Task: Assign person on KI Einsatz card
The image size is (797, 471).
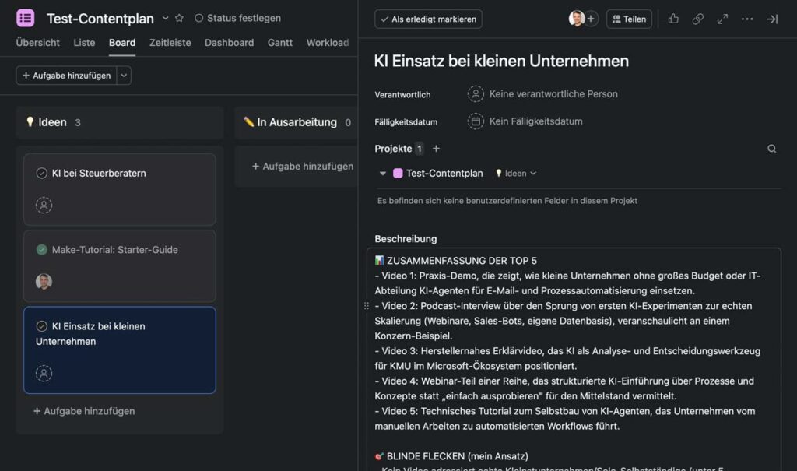Action: [44, 374]
